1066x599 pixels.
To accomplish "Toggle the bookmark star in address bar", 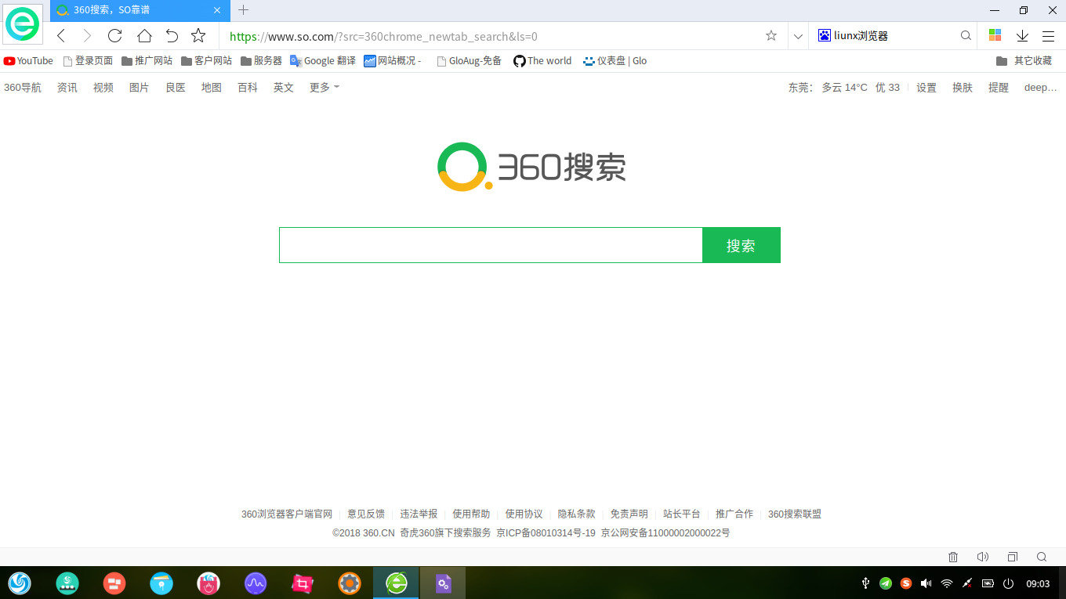I will [770, 36].
